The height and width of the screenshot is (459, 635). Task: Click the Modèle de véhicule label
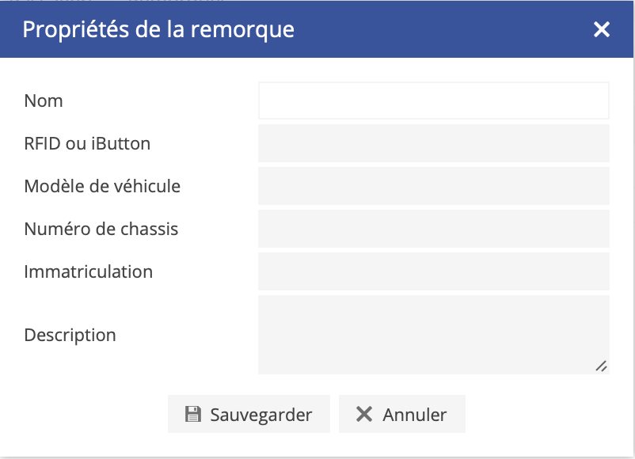[x=102, y=187]
